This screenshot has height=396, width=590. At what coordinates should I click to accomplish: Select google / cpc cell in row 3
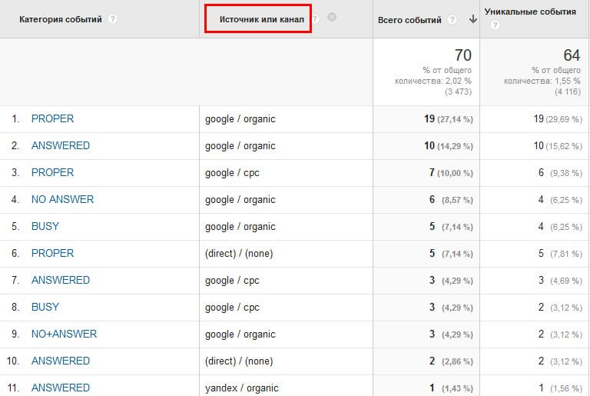pyautogui.click(x=232, y=173)
